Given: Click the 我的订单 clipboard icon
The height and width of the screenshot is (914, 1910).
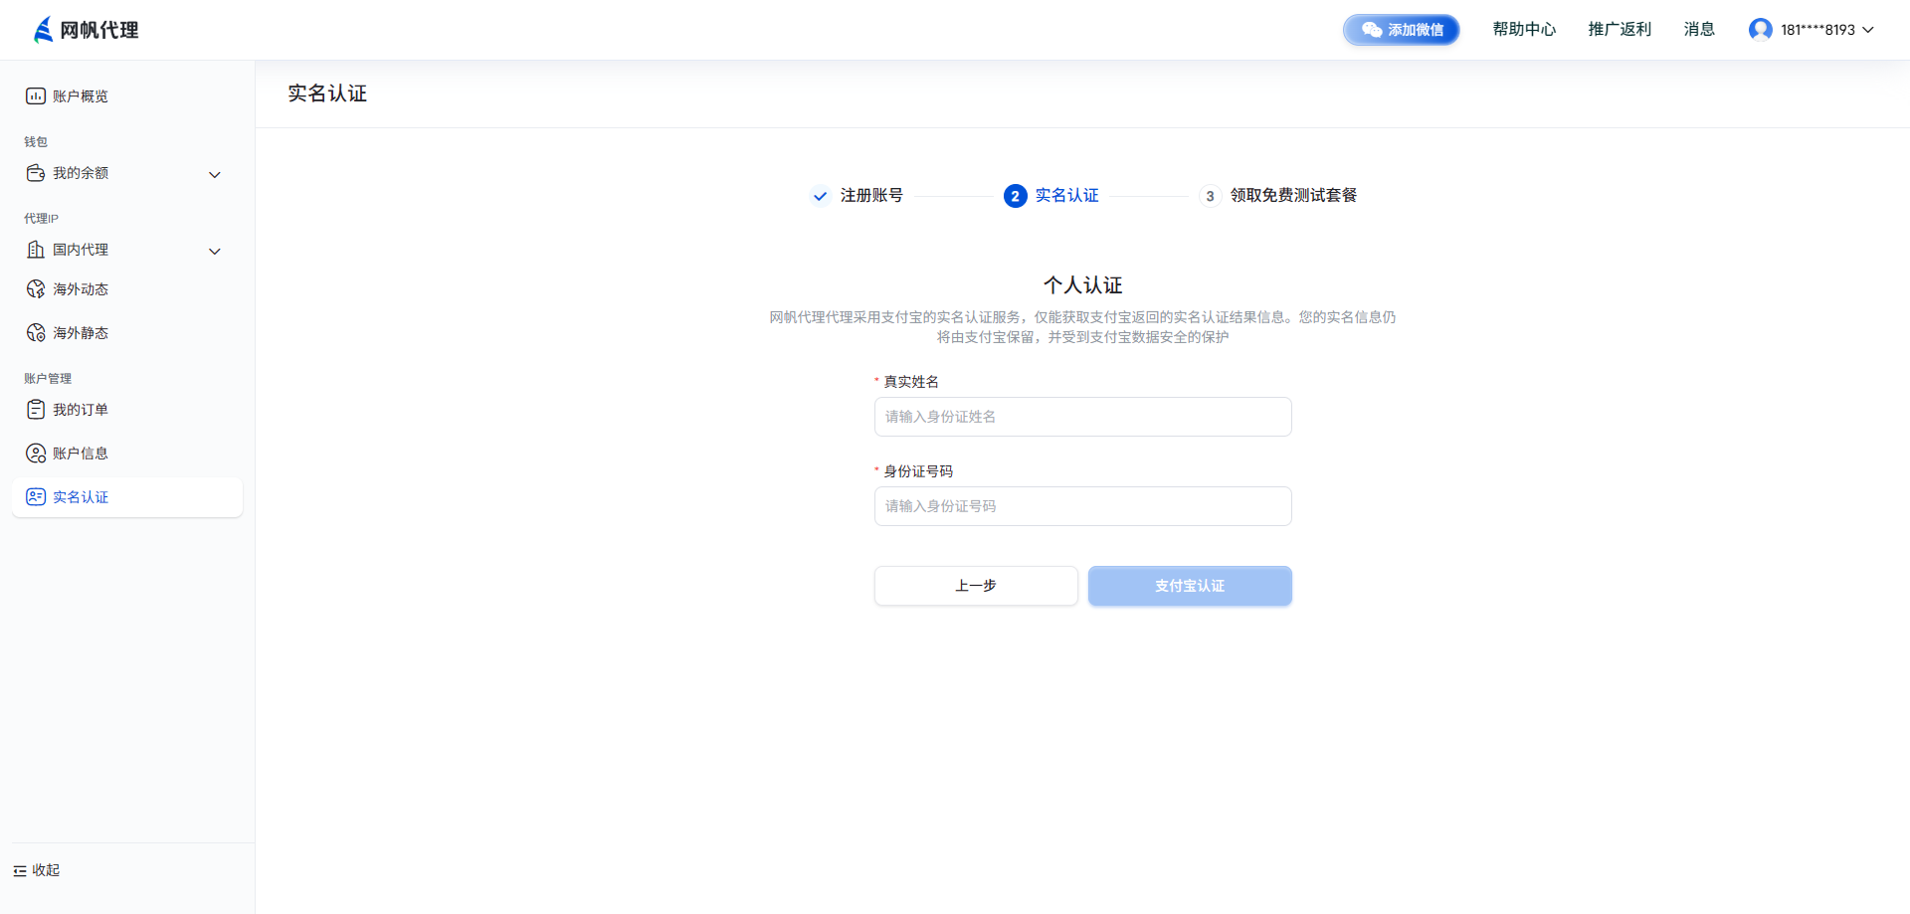Looking at the screenshot, I should click(36, 410).
